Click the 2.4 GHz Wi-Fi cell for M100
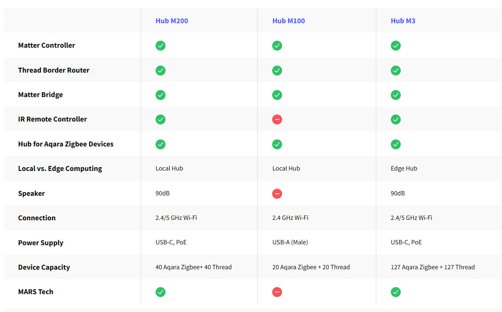 290,218
